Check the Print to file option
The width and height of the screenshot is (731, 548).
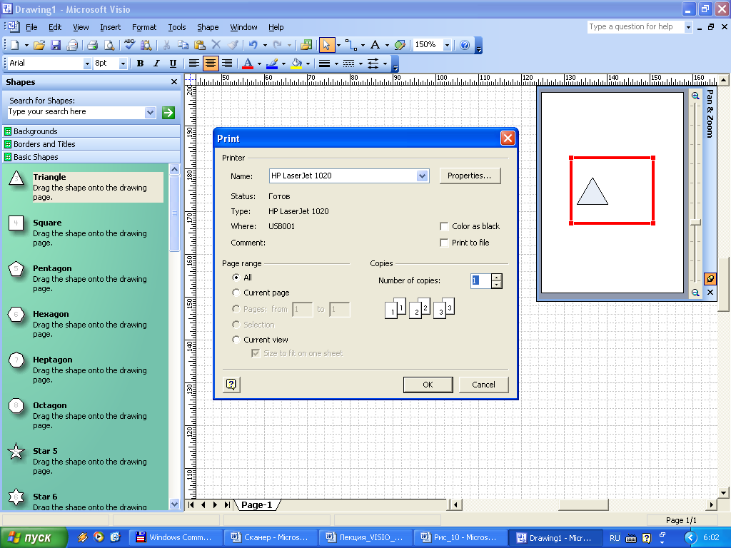pos(445,243)
